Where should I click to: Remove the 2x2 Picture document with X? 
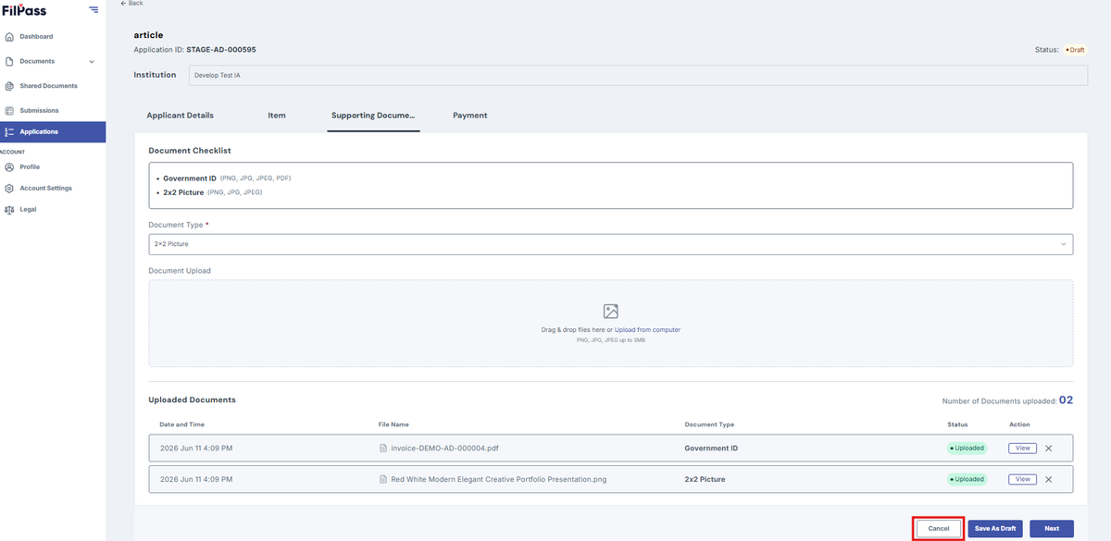pyautogui.click(x=1048, y=480)
